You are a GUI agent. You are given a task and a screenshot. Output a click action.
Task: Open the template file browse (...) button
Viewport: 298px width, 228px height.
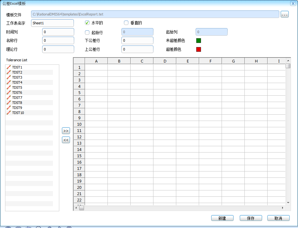tap(284, 14)
